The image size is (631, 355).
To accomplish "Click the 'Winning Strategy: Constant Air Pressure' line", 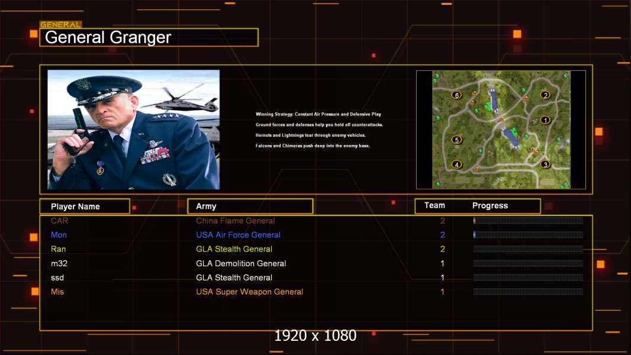I will click(318, 114).
